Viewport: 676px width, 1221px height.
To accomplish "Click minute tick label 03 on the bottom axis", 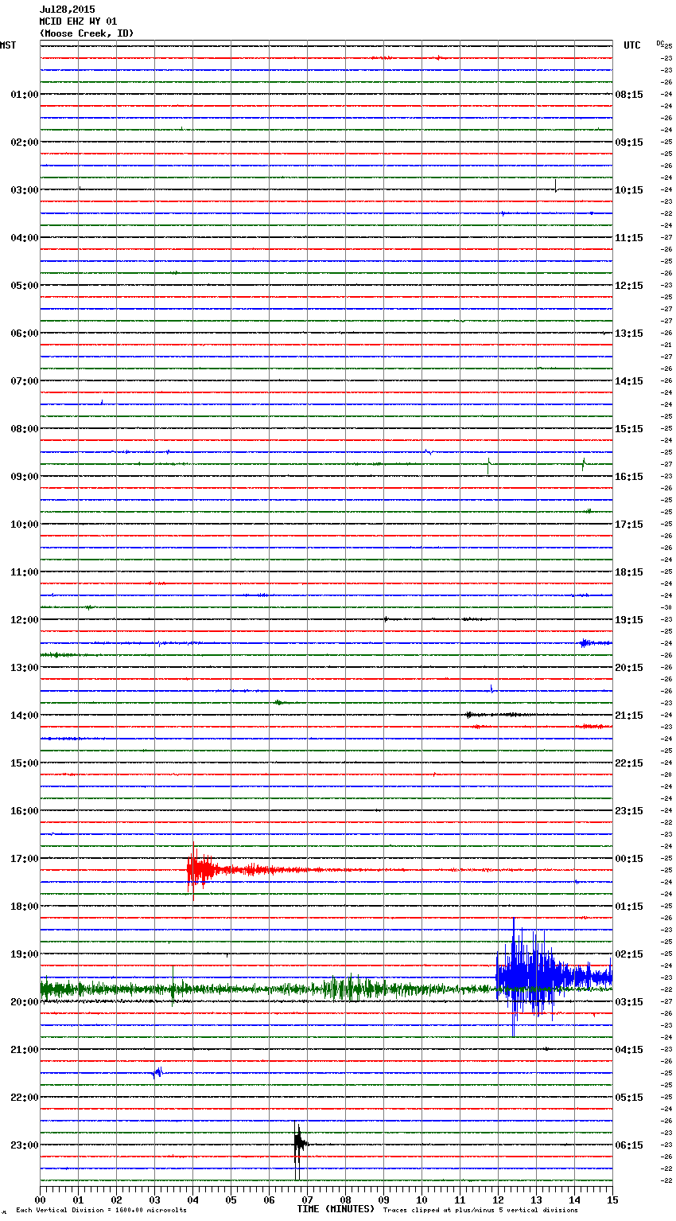I will point(154,1200).
